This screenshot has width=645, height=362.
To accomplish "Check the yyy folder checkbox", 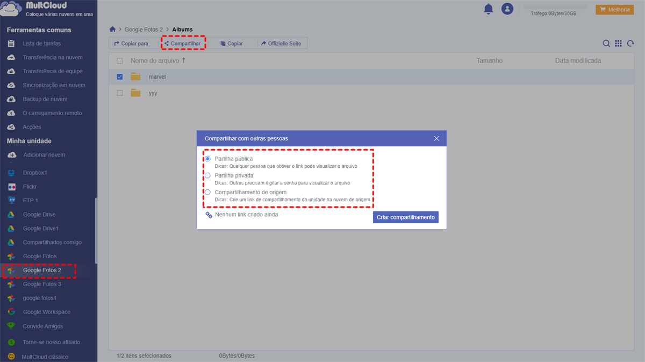I will point(120,93).
